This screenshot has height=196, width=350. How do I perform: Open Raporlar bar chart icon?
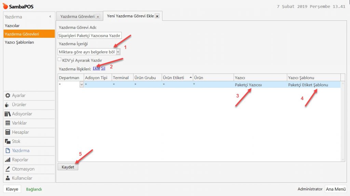pos(8,160)
